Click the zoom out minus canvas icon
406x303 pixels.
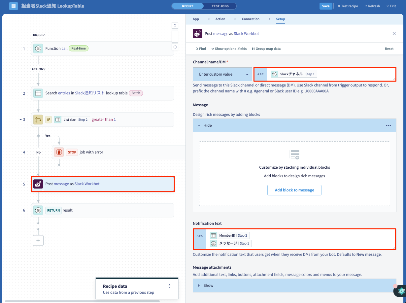point(175,39)
